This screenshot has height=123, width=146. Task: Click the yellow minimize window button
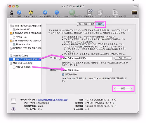pyautogui.click(x=13, y=6)
